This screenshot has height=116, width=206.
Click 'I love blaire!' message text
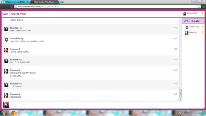coord(27,41)
